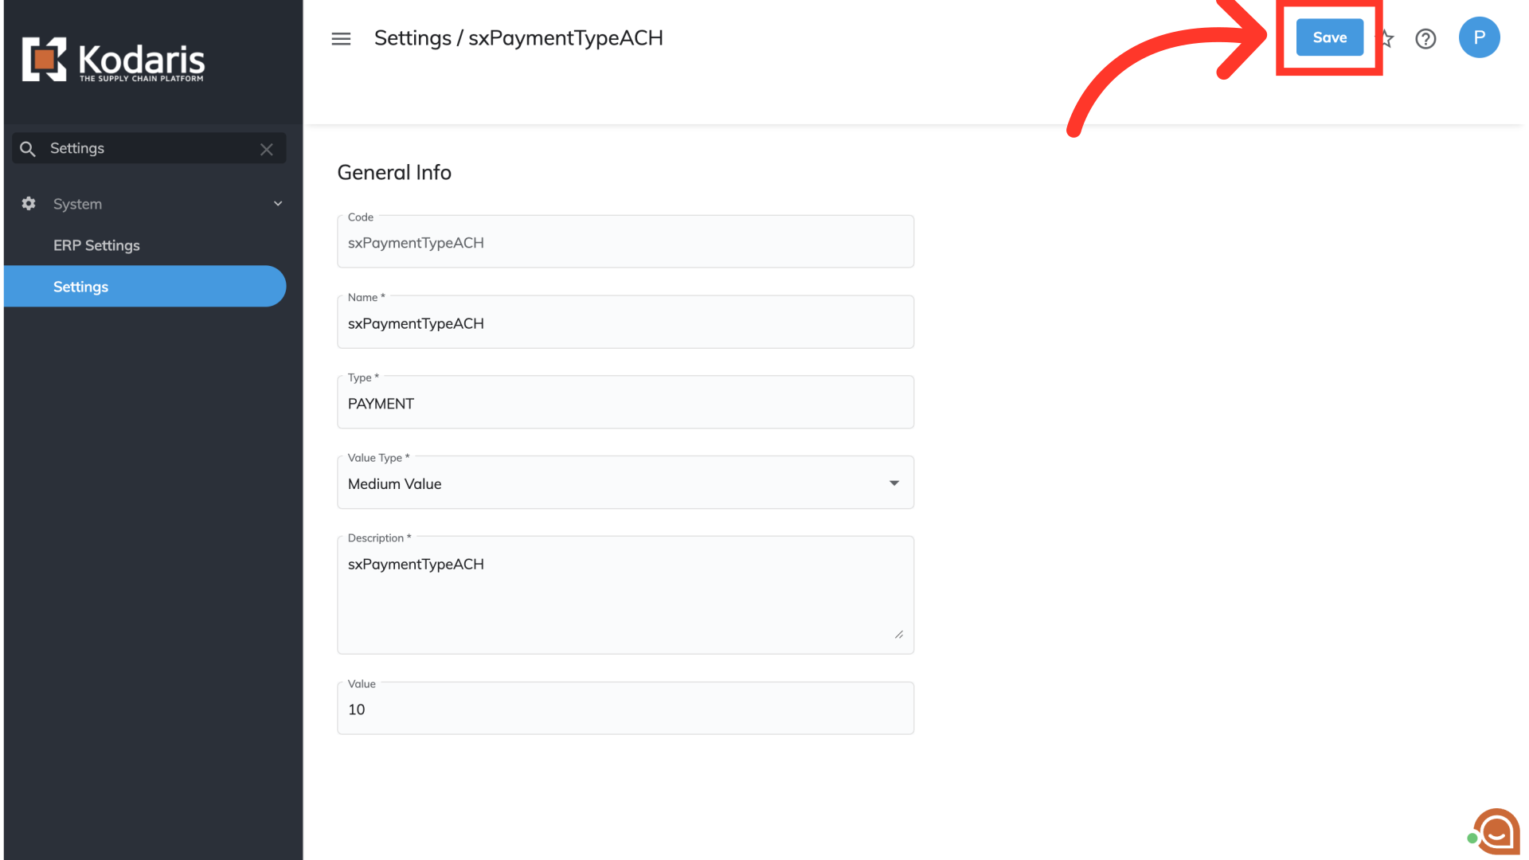Grab the Description resize handle
Image resolution: width=1529 pixels, height=860 pixels.
pos(899,635)
